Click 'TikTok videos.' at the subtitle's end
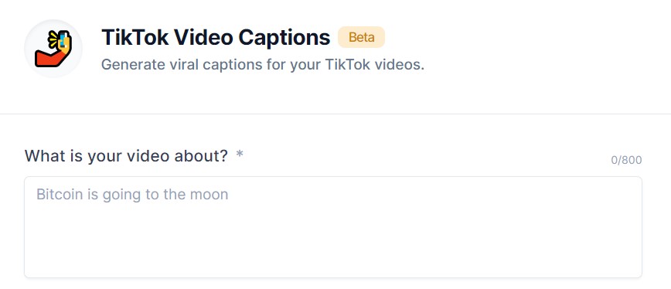Viewport: 671px width, 289px height. pos(374,65)
